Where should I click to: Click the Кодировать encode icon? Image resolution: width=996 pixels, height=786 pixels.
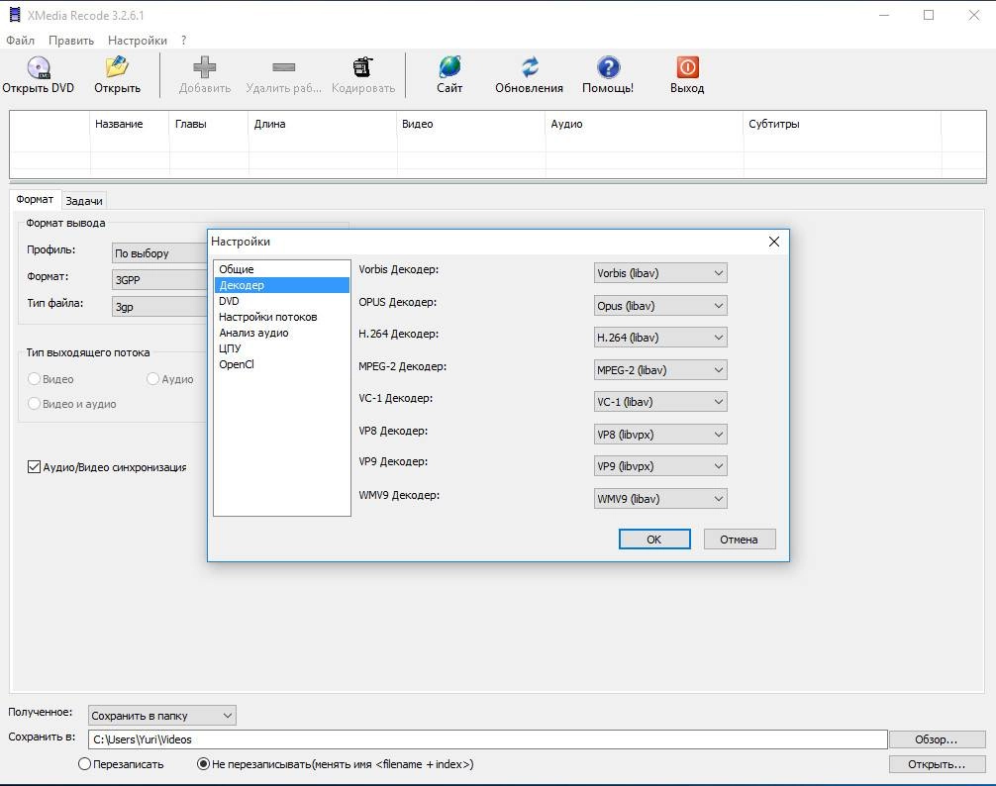(x=362, y=67)
